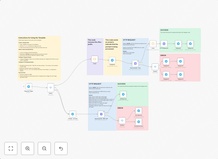The image size is (218, 159).
Task: Select the Prompt too short node
Action: (138, 122)
